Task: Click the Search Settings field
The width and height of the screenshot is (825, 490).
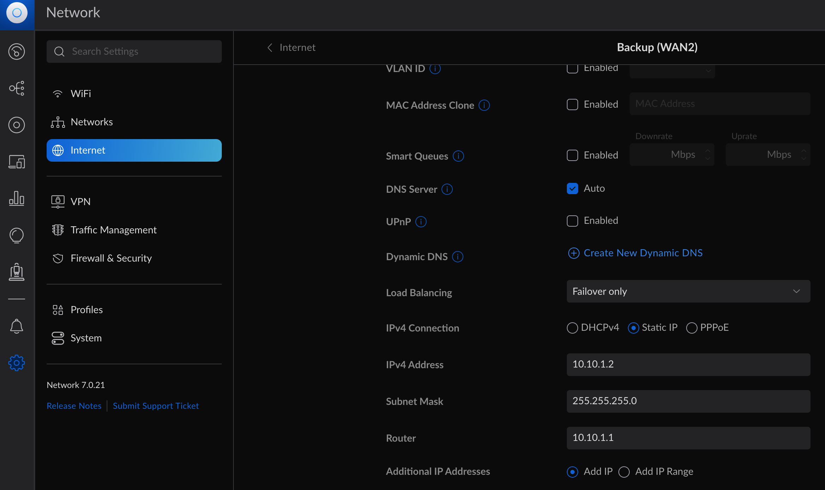Action: coord(134,52)
